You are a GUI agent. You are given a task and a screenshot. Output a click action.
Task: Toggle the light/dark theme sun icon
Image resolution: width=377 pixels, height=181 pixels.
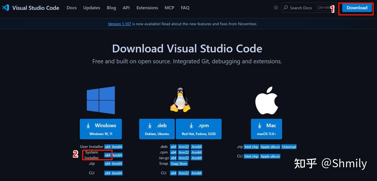[276, 8]
